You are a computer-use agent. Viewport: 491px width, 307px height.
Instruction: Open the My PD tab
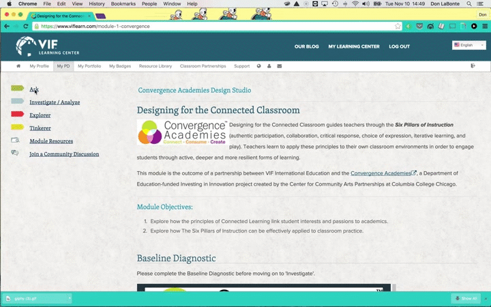63,66
